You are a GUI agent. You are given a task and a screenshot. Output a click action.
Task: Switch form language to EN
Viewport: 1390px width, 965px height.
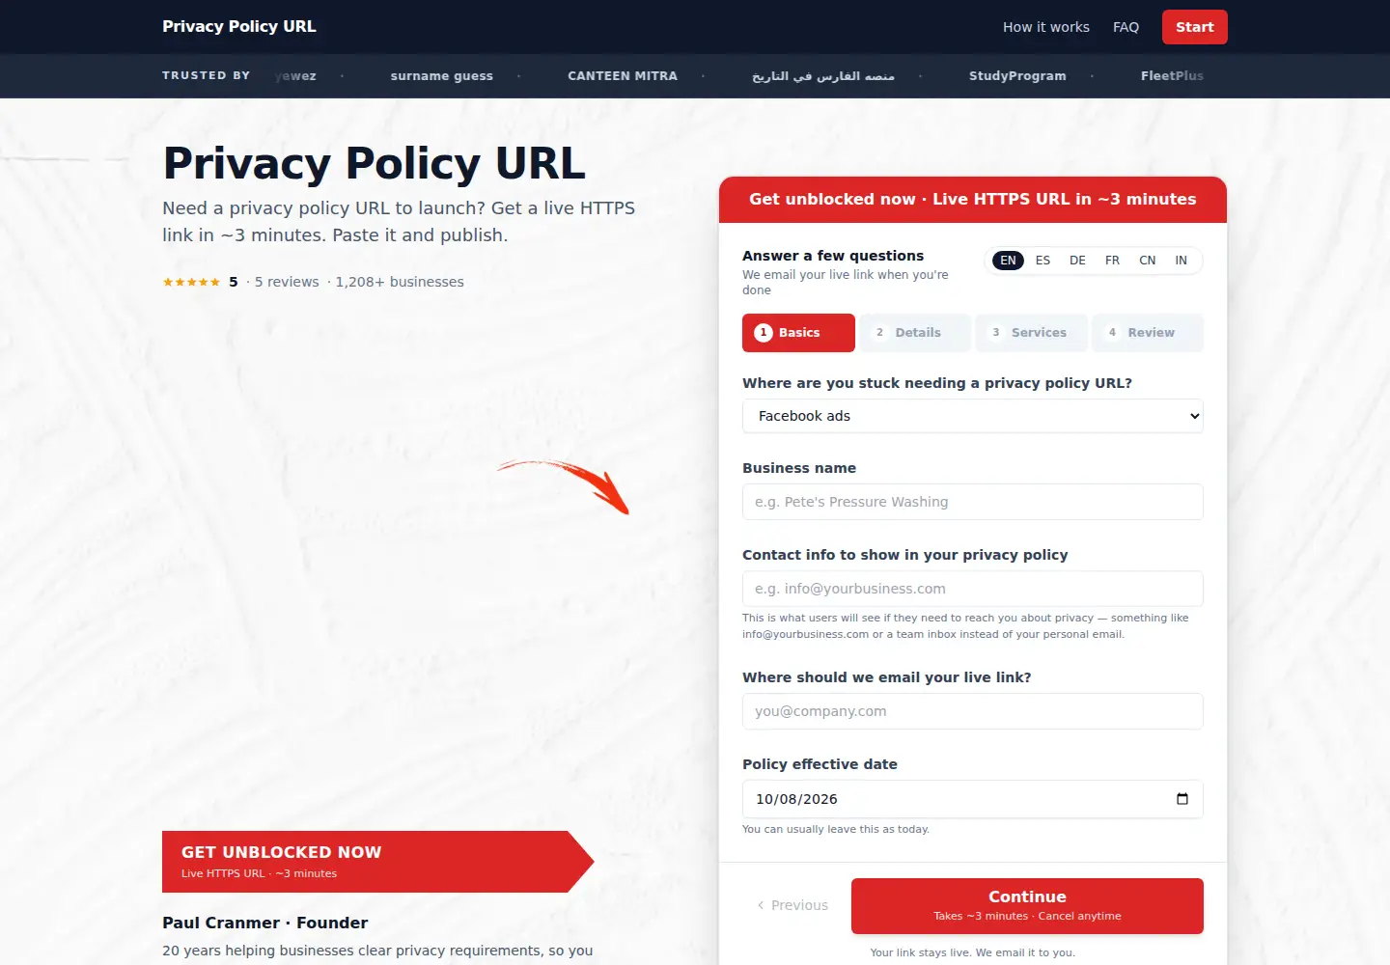point(1008,261)
